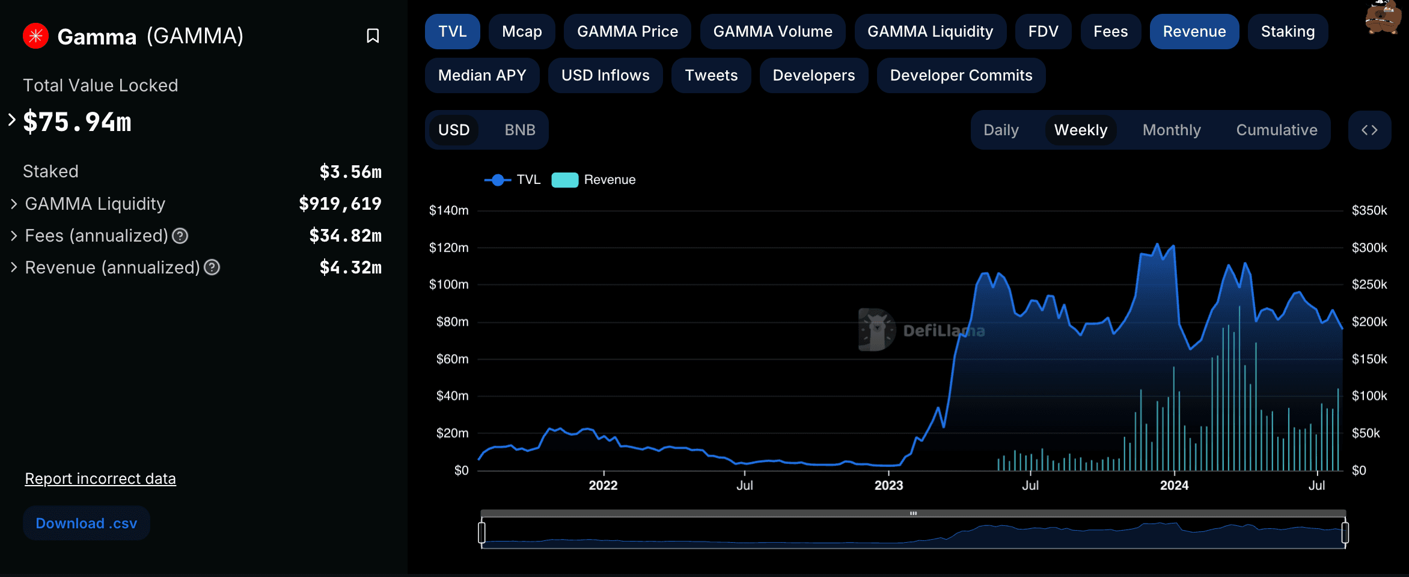The width and height of the screenshot is (1409, 577).
Task: Click the $75.94m TVL value
Action: tap(77, 122)
